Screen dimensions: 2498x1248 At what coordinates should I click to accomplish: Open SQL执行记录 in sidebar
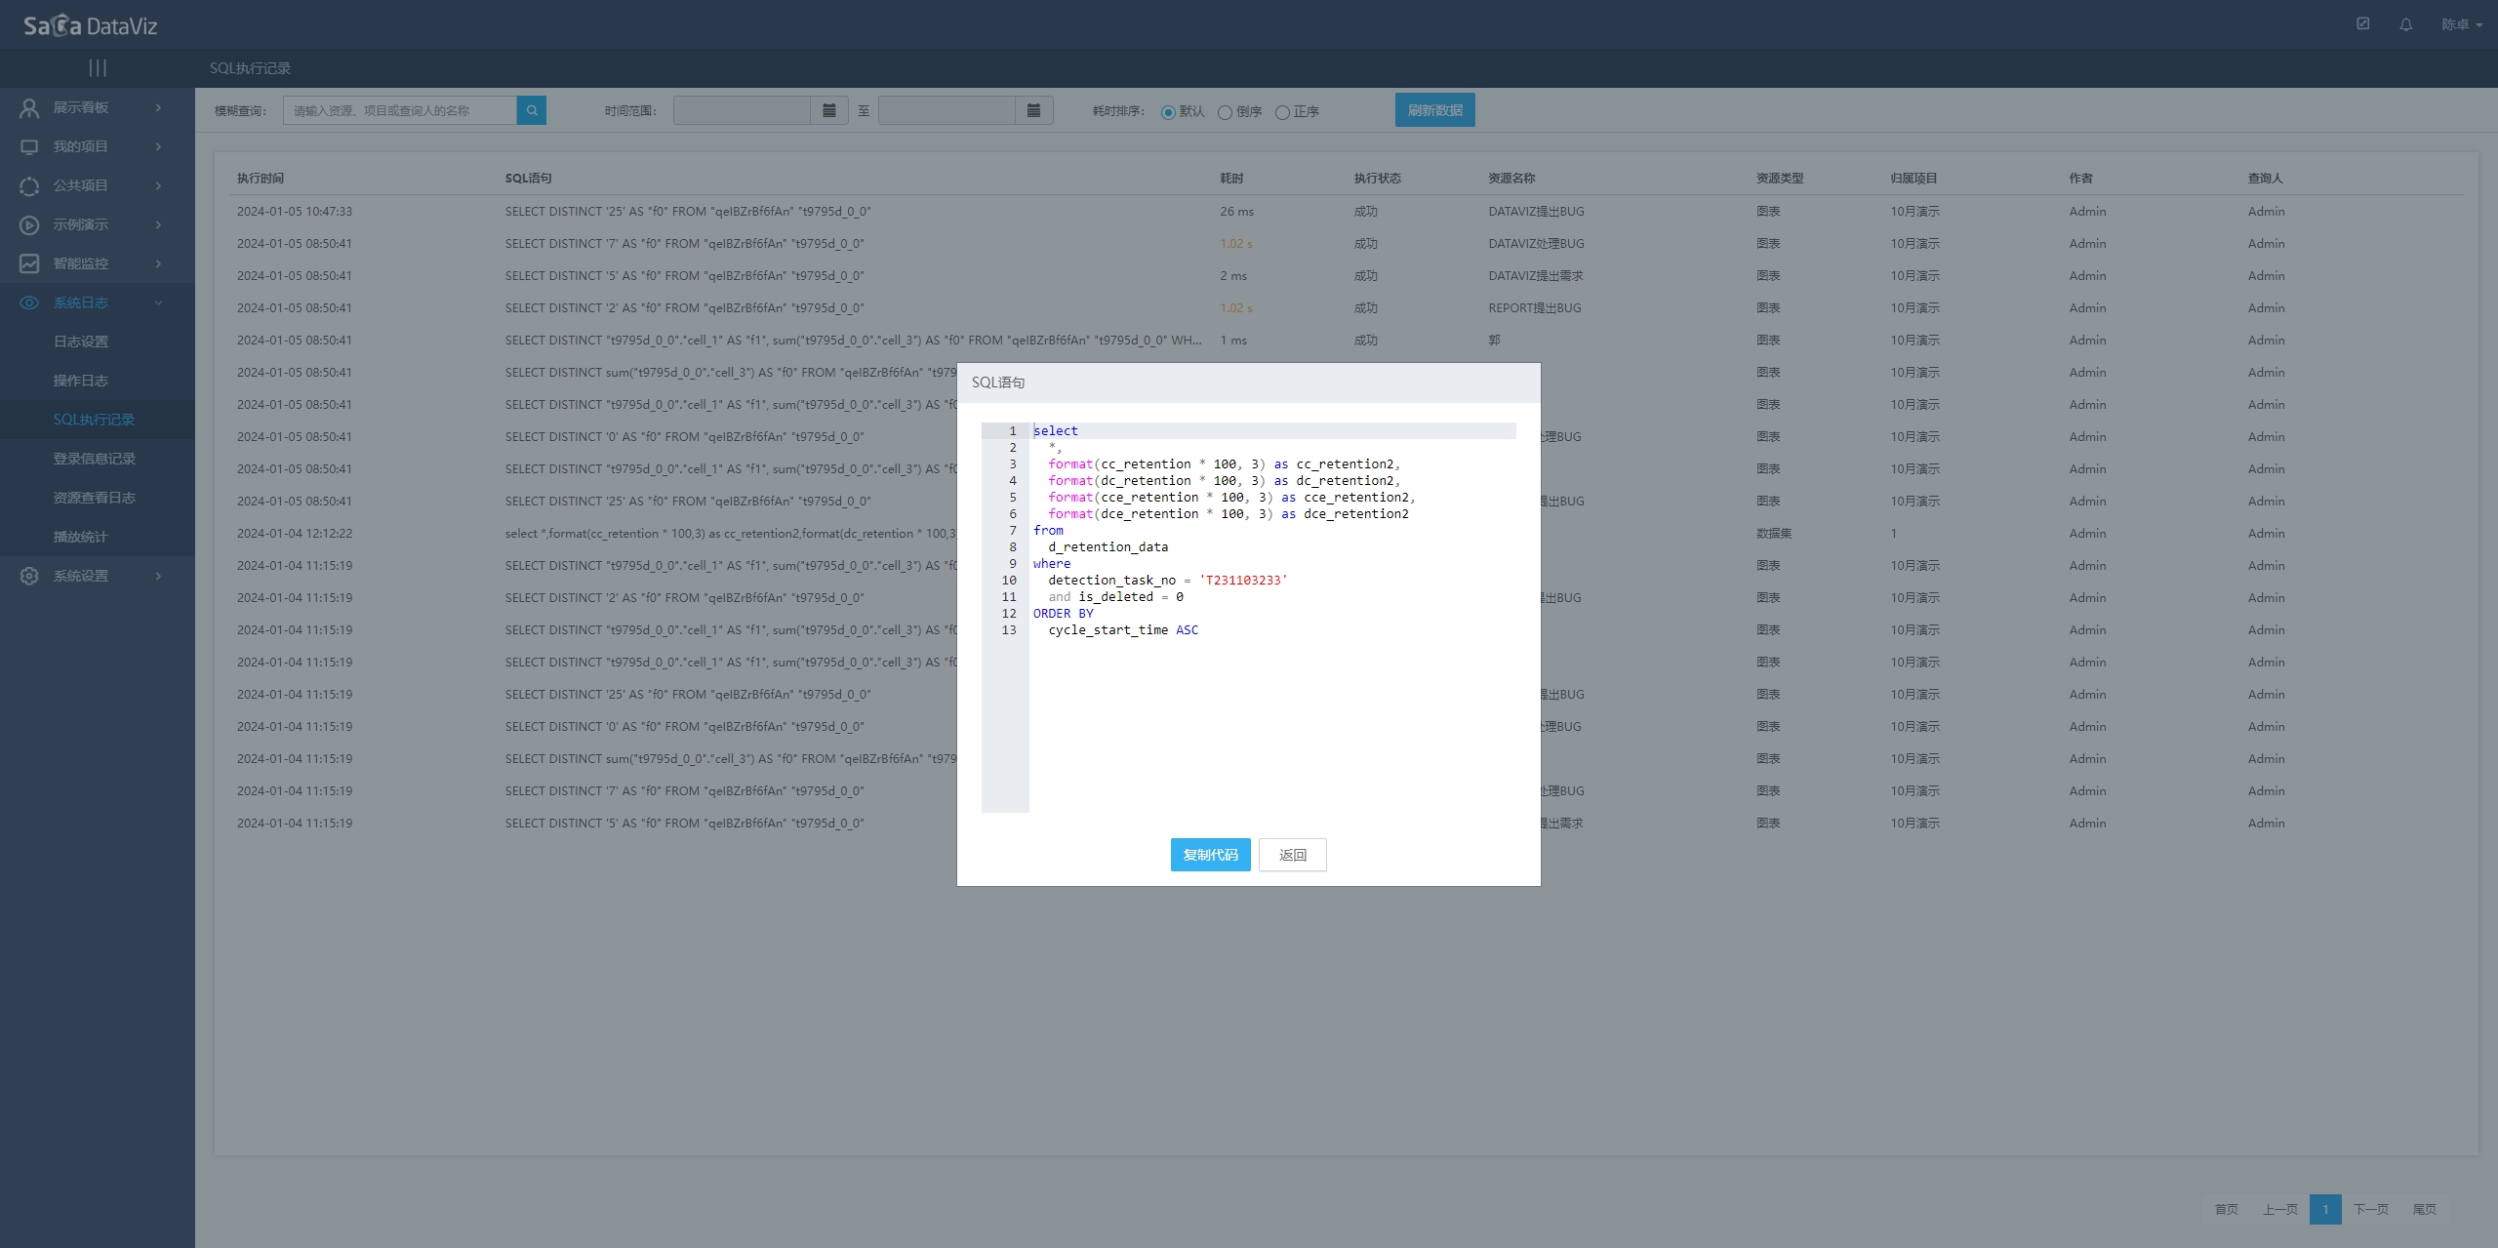click(94, 420)
